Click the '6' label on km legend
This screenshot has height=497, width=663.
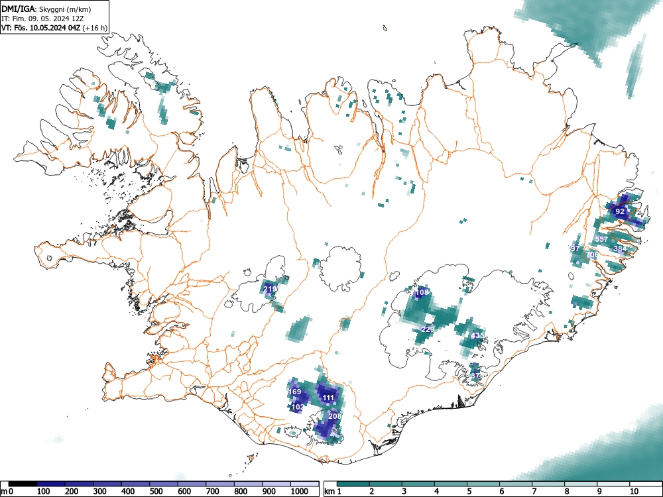[x=502, y=492]
